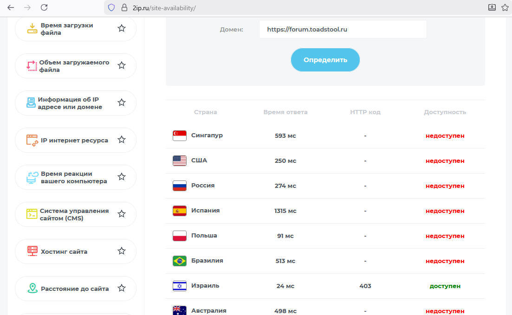
Task: Click the shield tracking protection icon
Action: tap(111, 7)
